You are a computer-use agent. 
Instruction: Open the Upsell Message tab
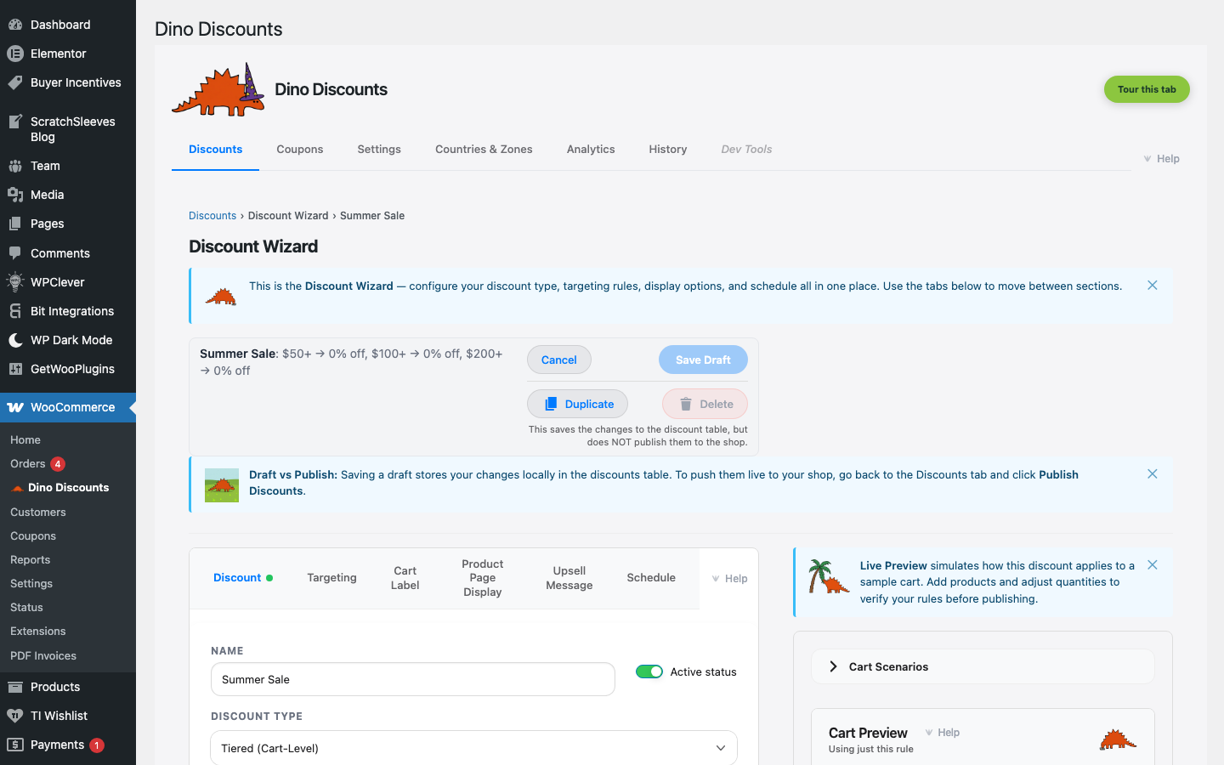coord(569,578)
